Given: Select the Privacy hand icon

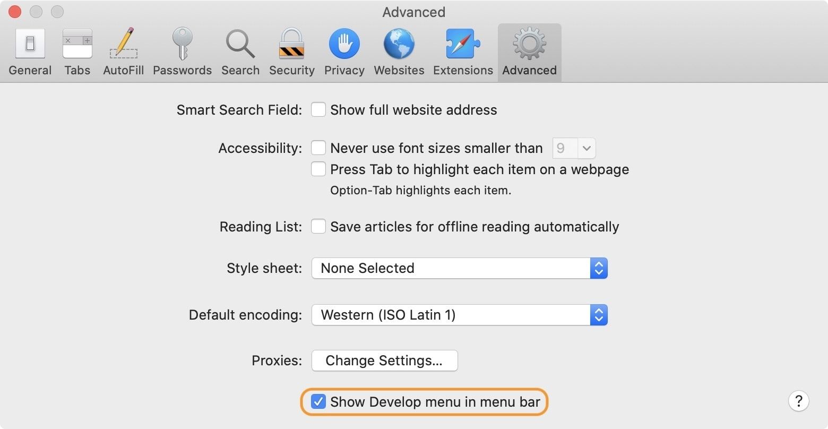Looking at the screenshot, I should coord(344,44).
